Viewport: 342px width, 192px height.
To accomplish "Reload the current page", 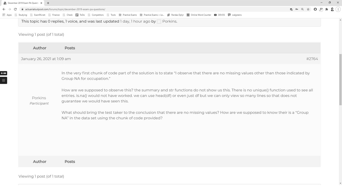I will pyautogui.click(x=15, y=9).
